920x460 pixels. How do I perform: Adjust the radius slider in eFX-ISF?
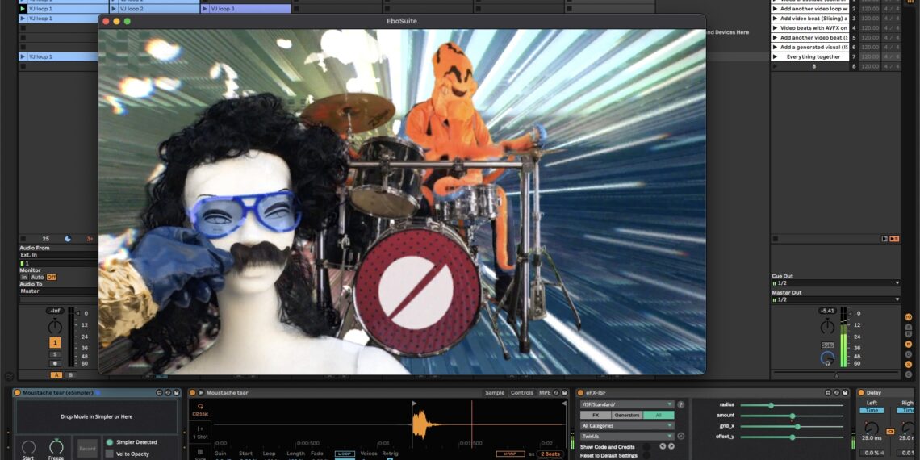click(771, 405)
